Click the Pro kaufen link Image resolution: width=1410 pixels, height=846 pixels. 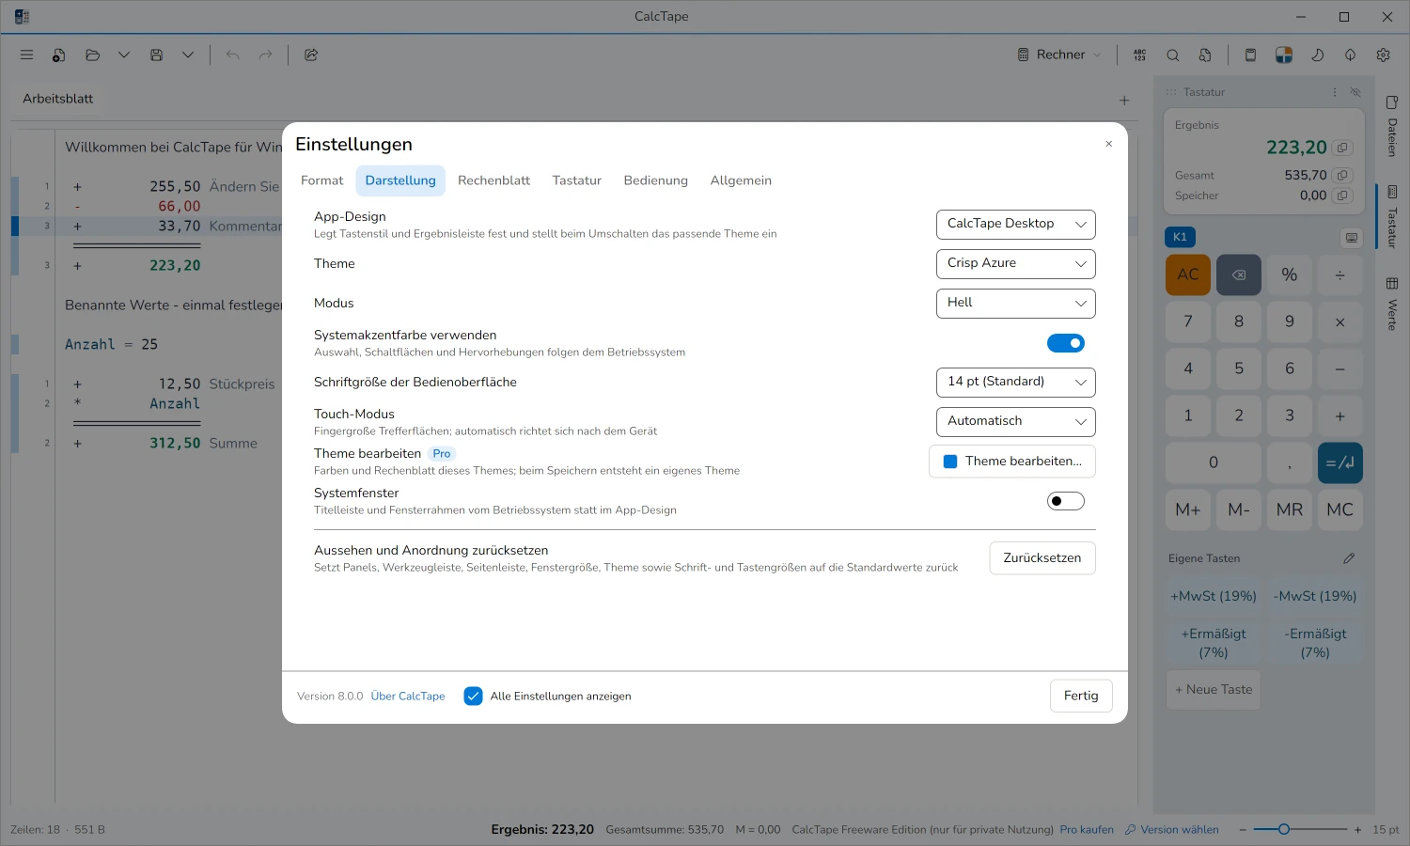coord(1087,830)
